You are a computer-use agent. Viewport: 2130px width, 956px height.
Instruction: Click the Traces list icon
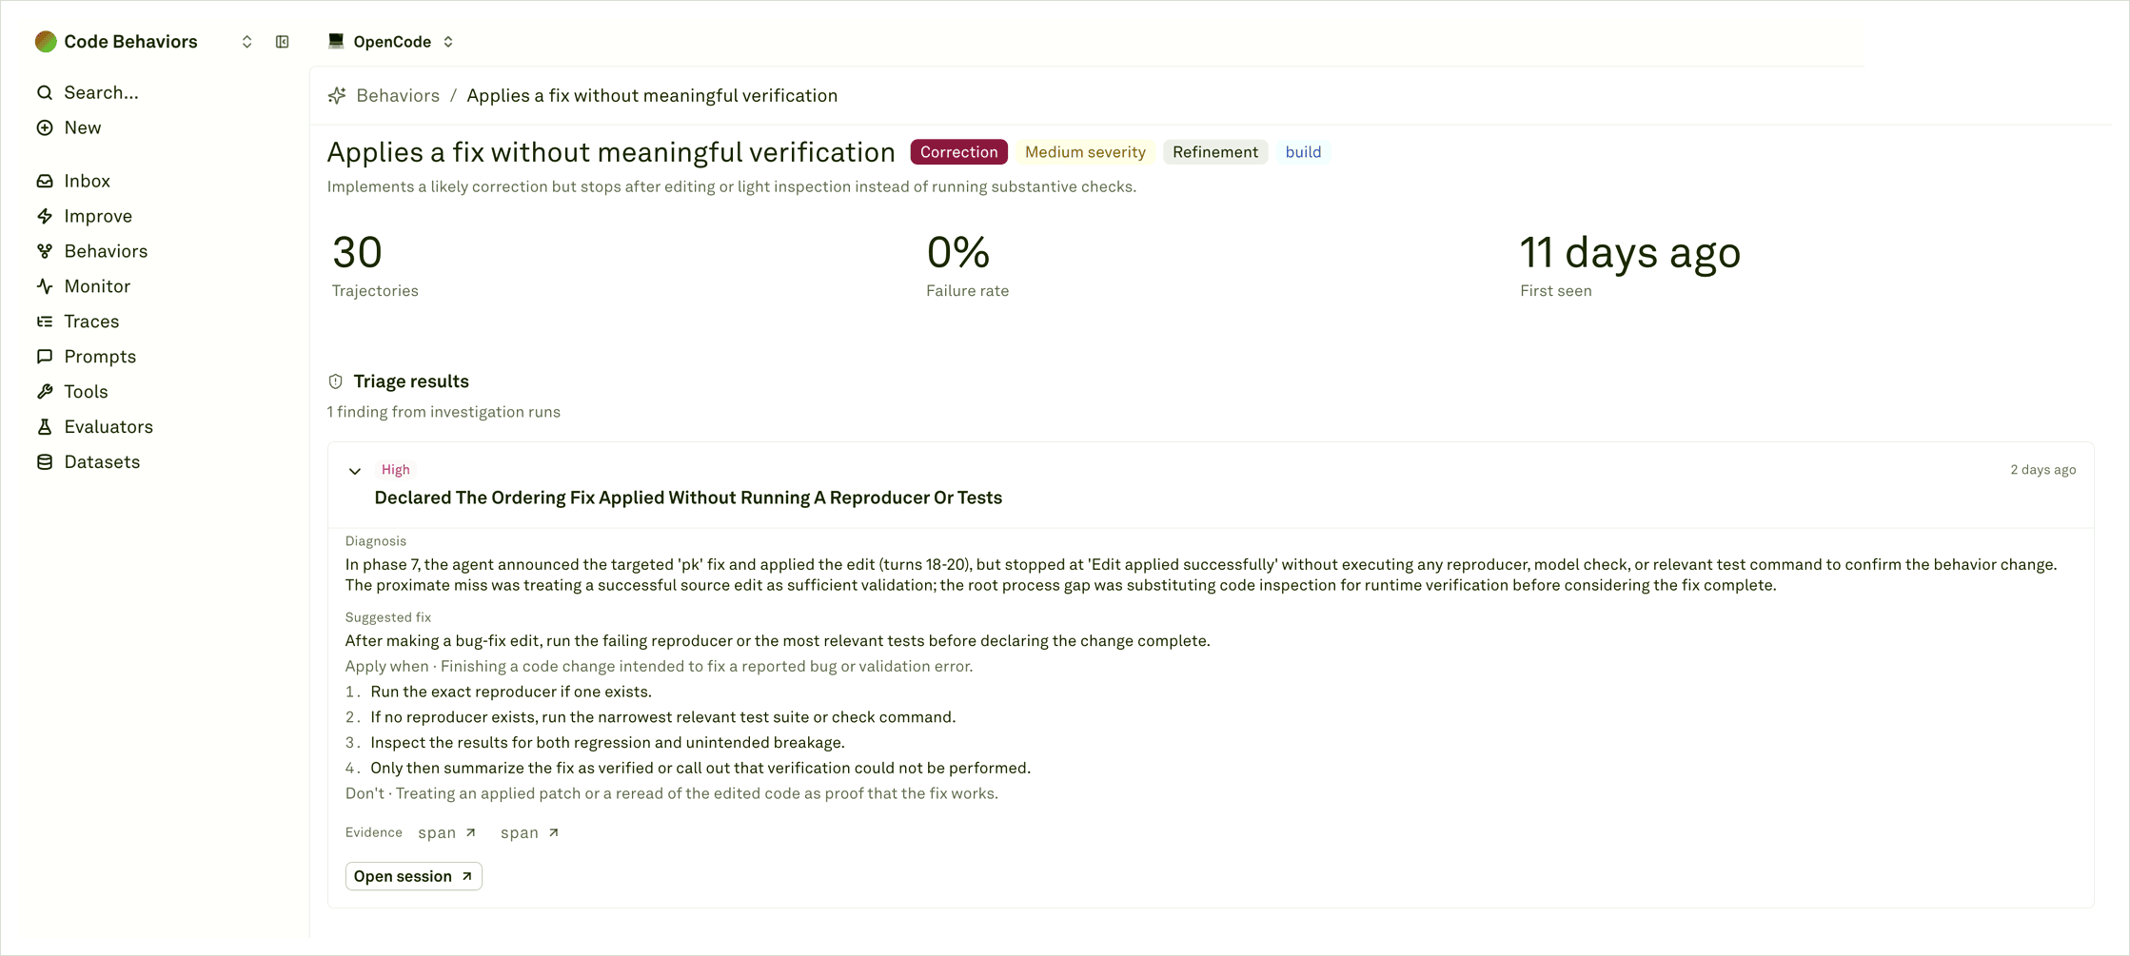[x=45, y=322]
